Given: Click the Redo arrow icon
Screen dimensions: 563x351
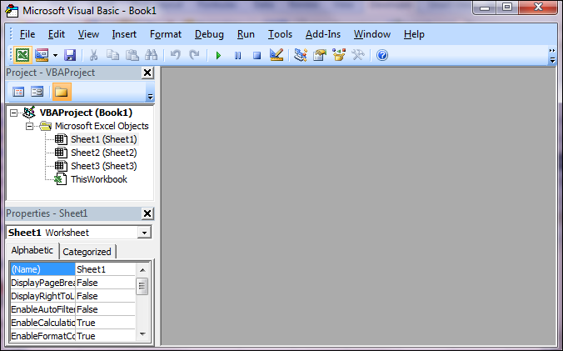Looking at the screenshot, I should (x=194, y=55).
